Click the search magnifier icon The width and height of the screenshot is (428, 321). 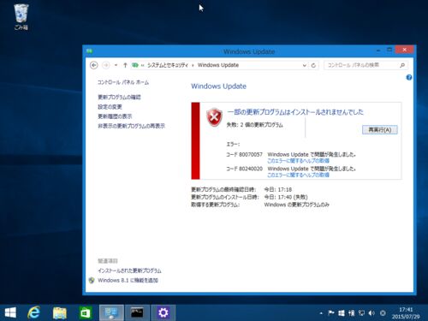(402, 65)
